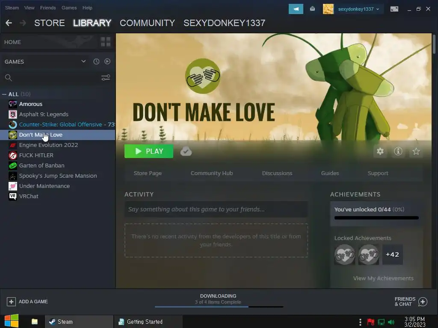The height and width of the screenshot is (328, 438).
Task: Open View My Achievements link
Action: pyautogui.click(x=383, y=278)
